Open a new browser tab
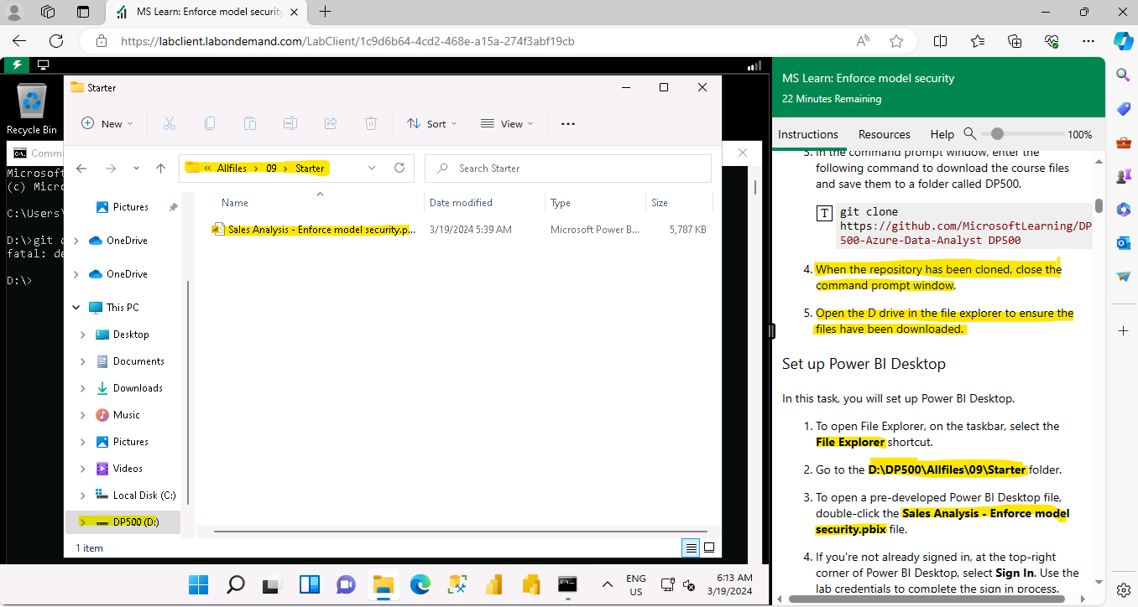 [x=326, y=12]
